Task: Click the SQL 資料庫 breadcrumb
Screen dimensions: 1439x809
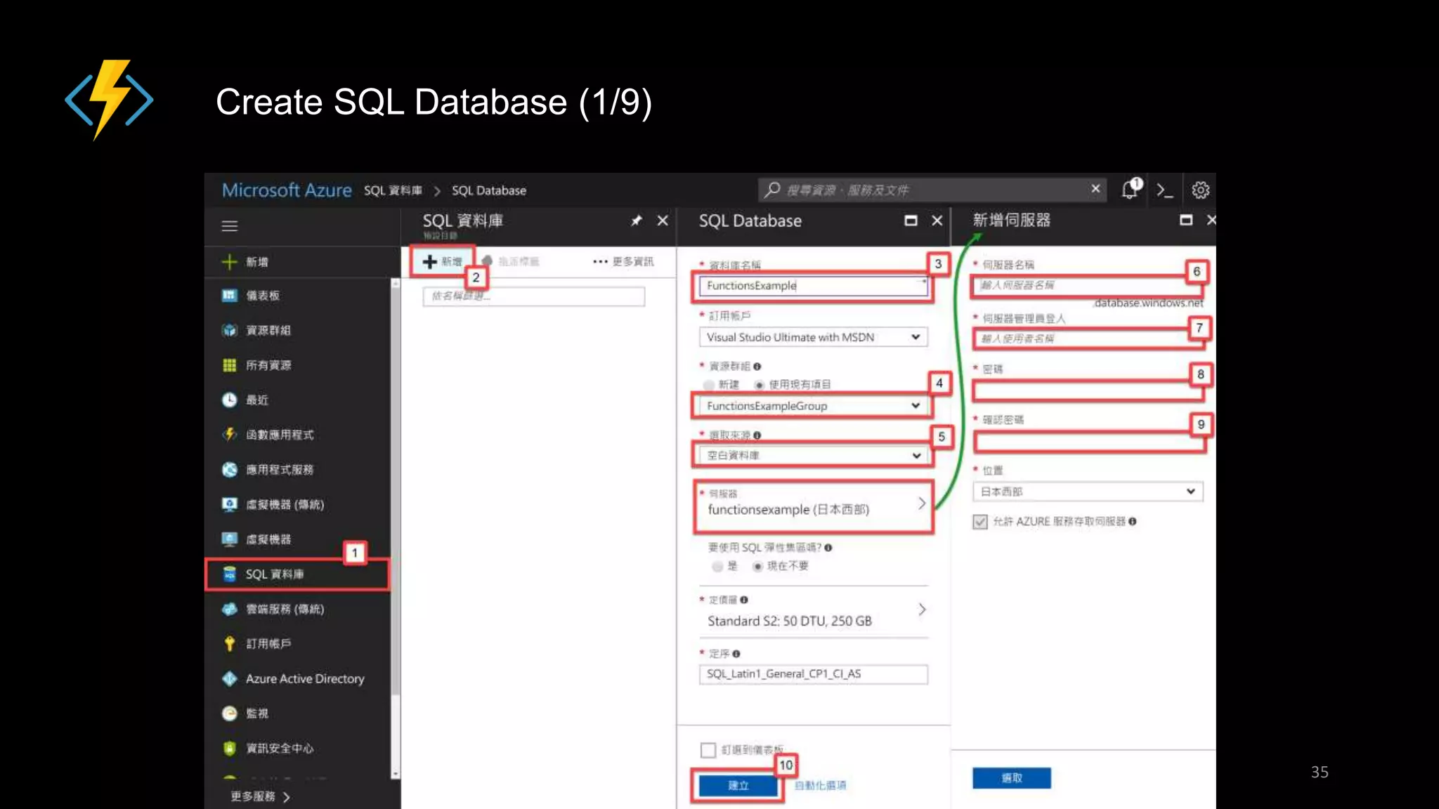Action: (393, 190)
